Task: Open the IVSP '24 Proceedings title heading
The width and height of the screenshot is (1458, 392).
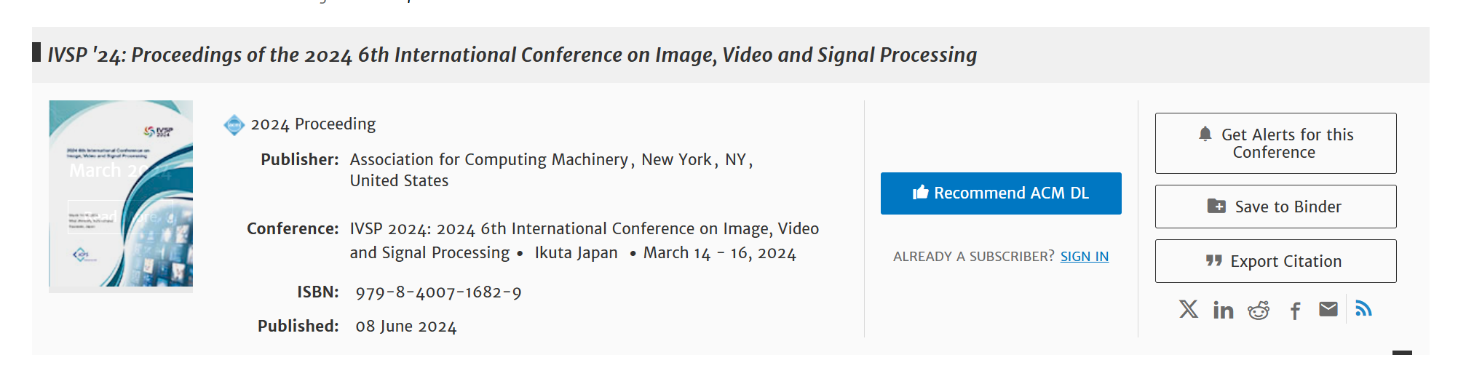Action: (x=512, y=55)
